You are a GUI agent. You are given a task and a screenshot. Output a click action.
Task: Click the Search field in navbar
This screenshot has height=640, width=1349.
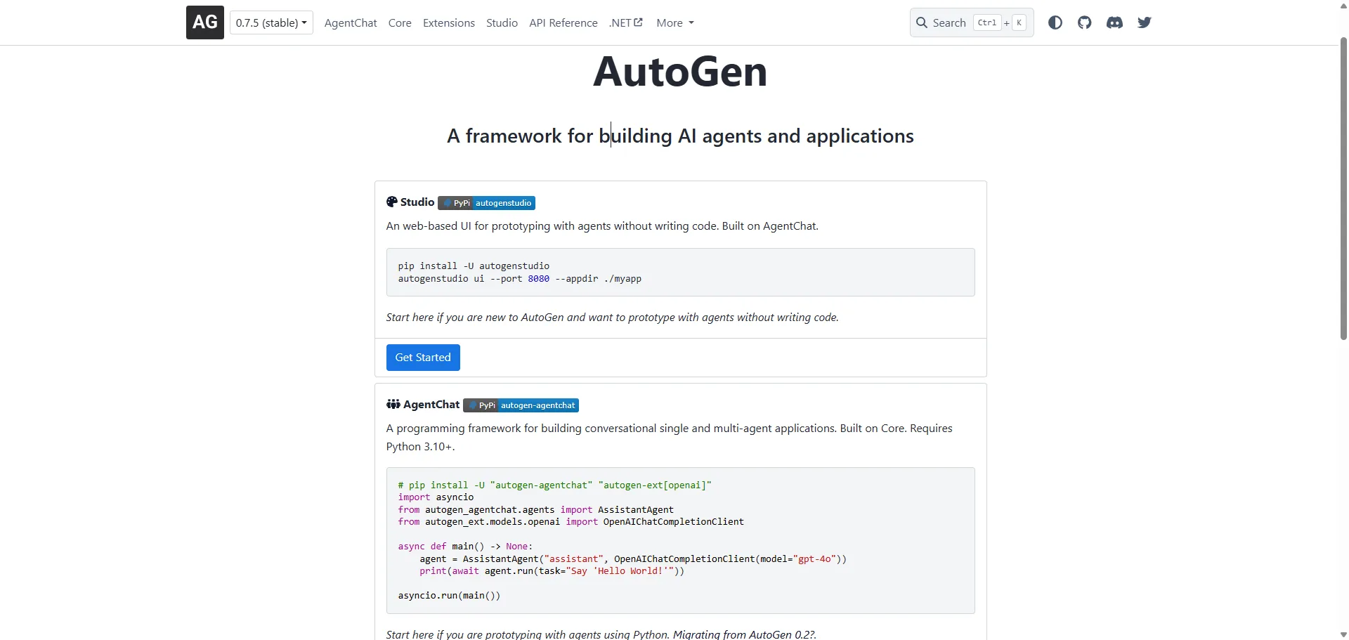tap(972, 22)
